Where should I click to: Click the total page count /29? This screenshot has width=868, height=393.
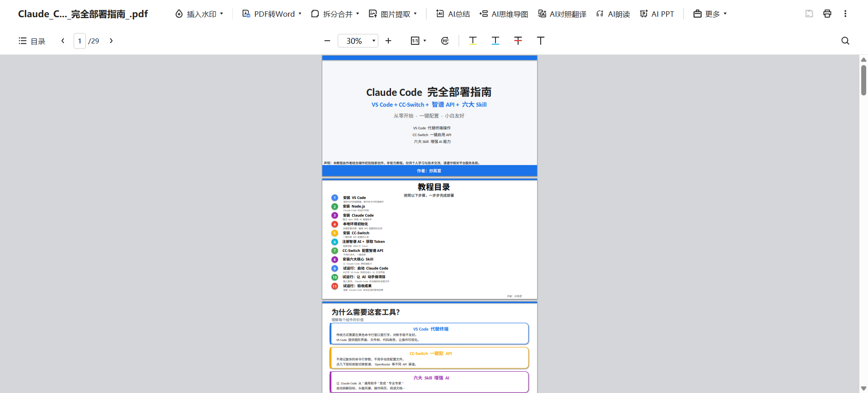[94, 41]
